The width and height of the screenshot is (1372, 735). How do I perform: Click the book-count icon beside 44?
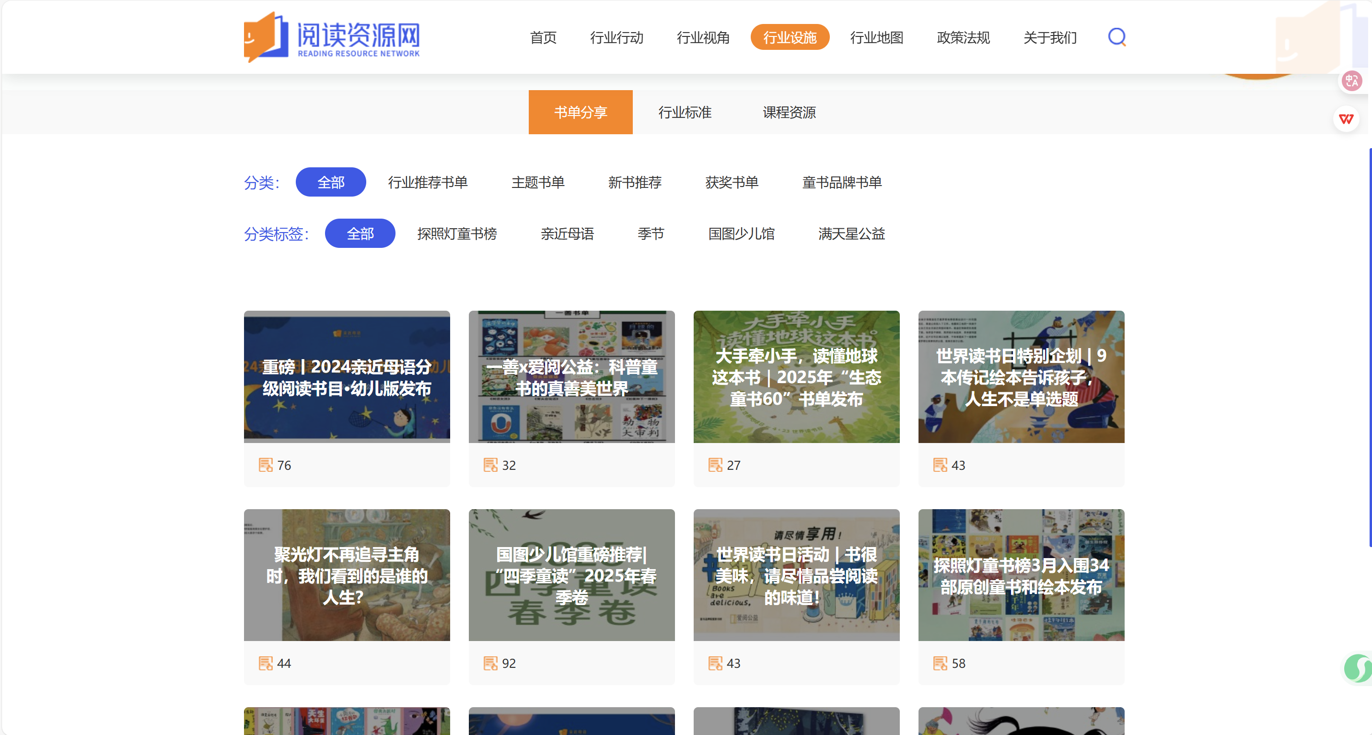click(265, 663)
